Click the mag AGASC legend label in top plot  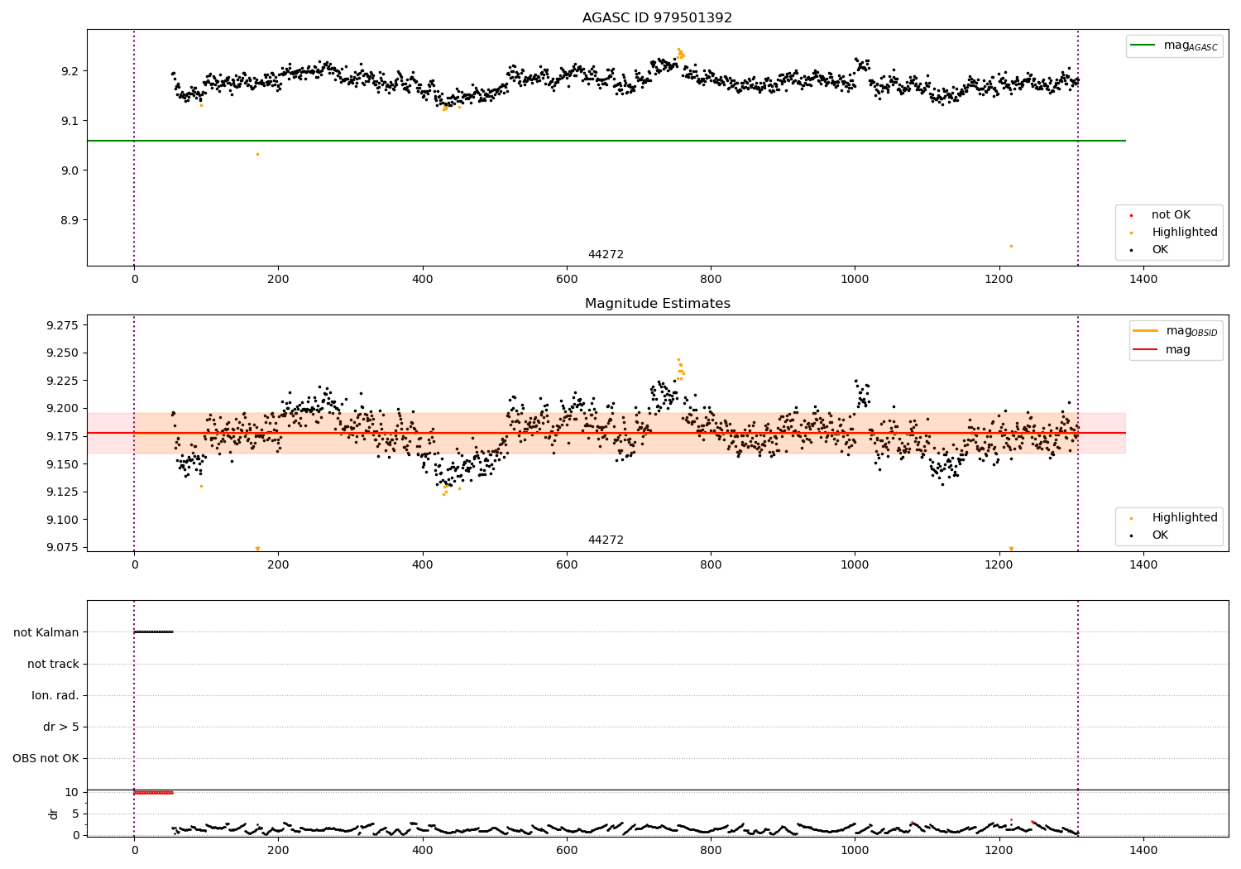(x=1191, y=46)
